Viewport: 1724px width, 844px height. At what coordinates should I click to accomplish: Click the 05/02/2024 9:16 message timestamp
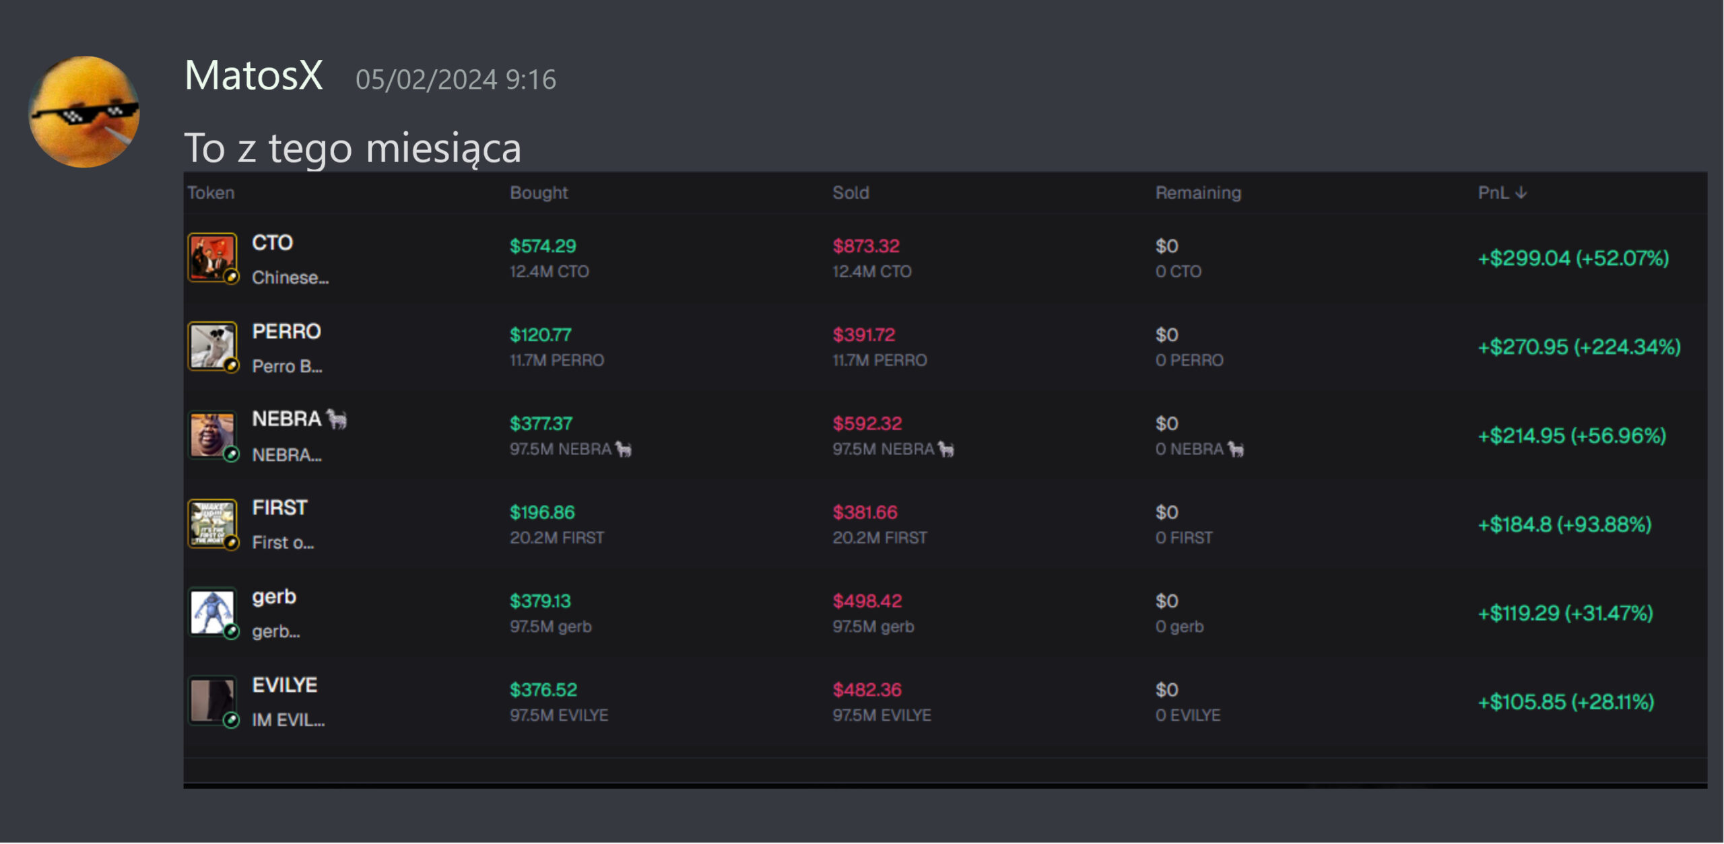point(456,79)
